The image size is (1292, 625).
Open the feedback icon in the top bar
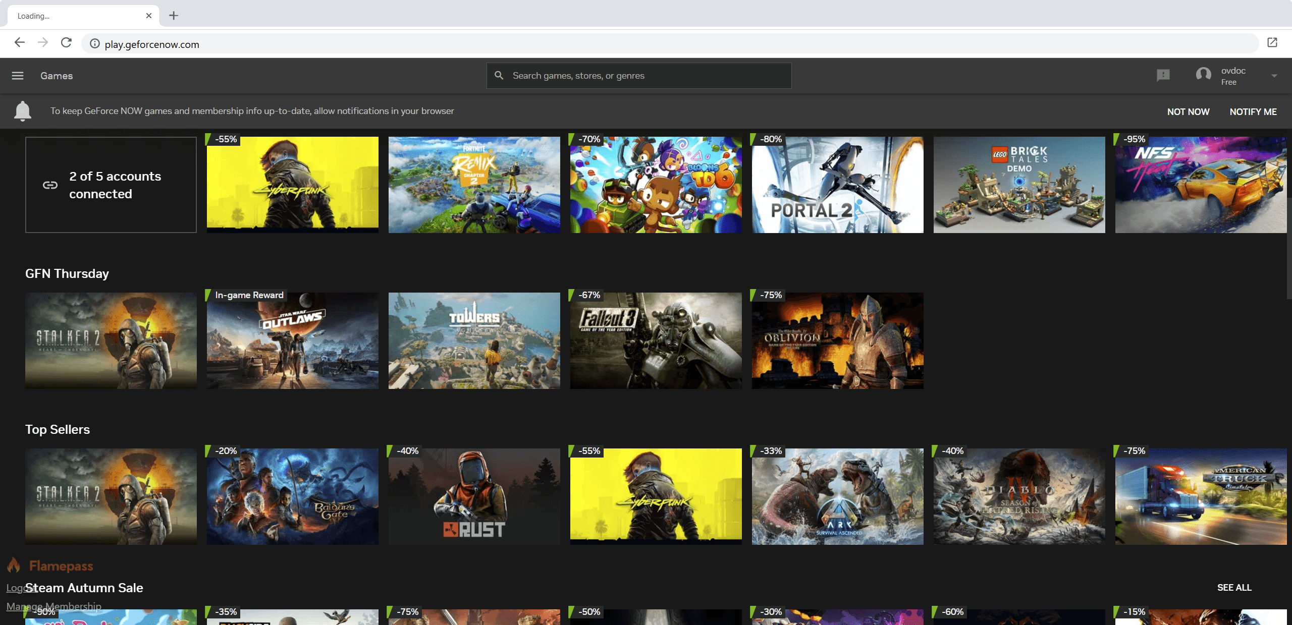(1163, 75)
